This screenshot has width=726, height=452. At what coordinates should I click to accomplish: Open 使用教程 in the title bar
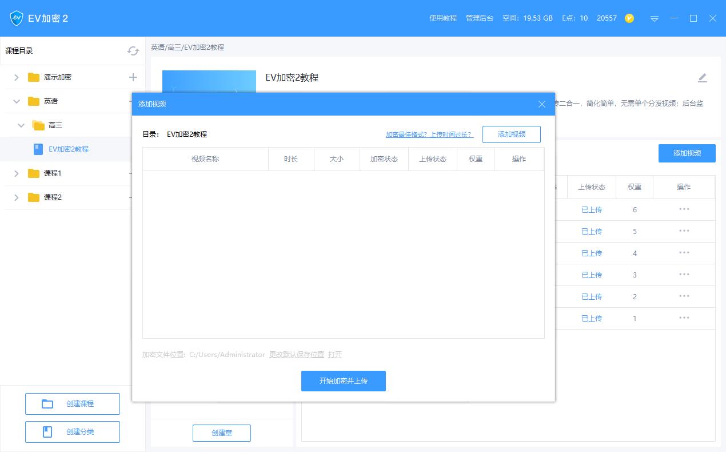click(443, 18)
